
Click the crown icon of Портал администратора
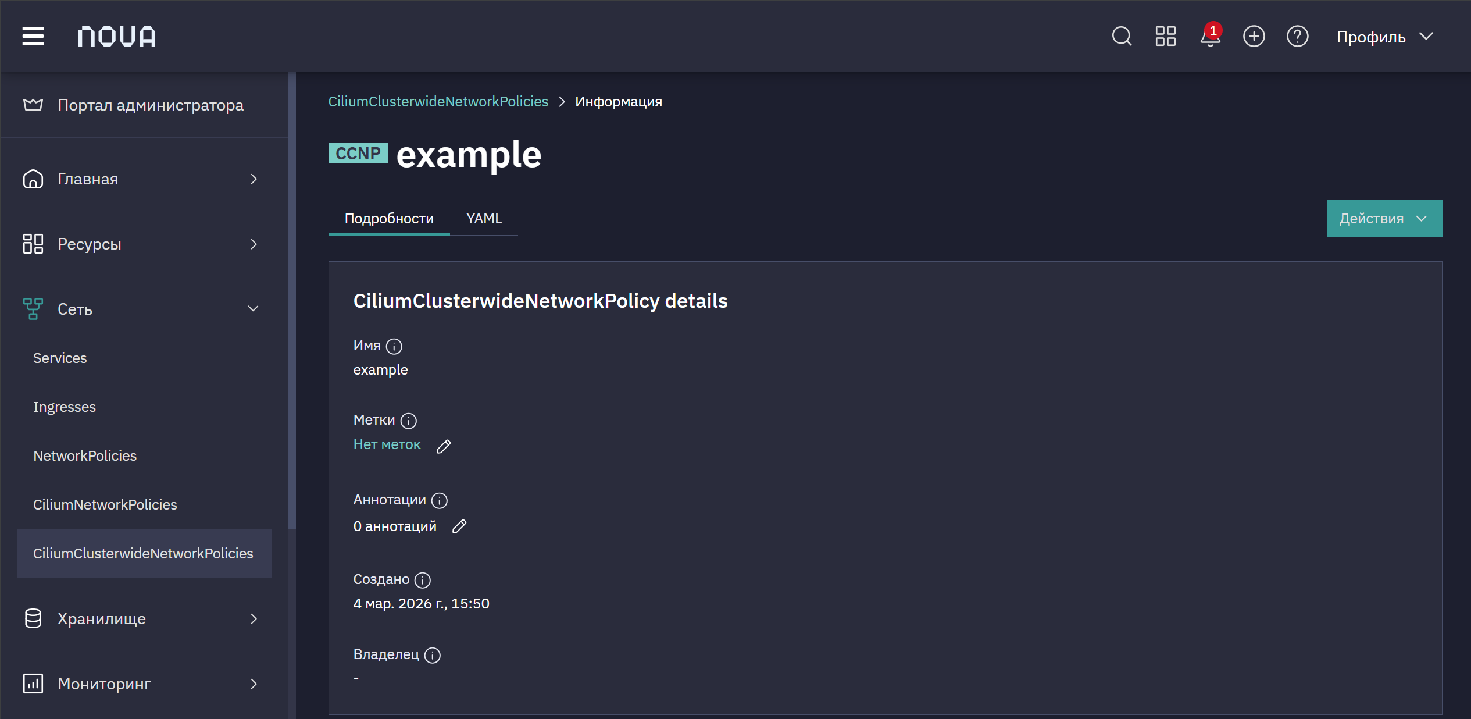[x=33, y=105]
